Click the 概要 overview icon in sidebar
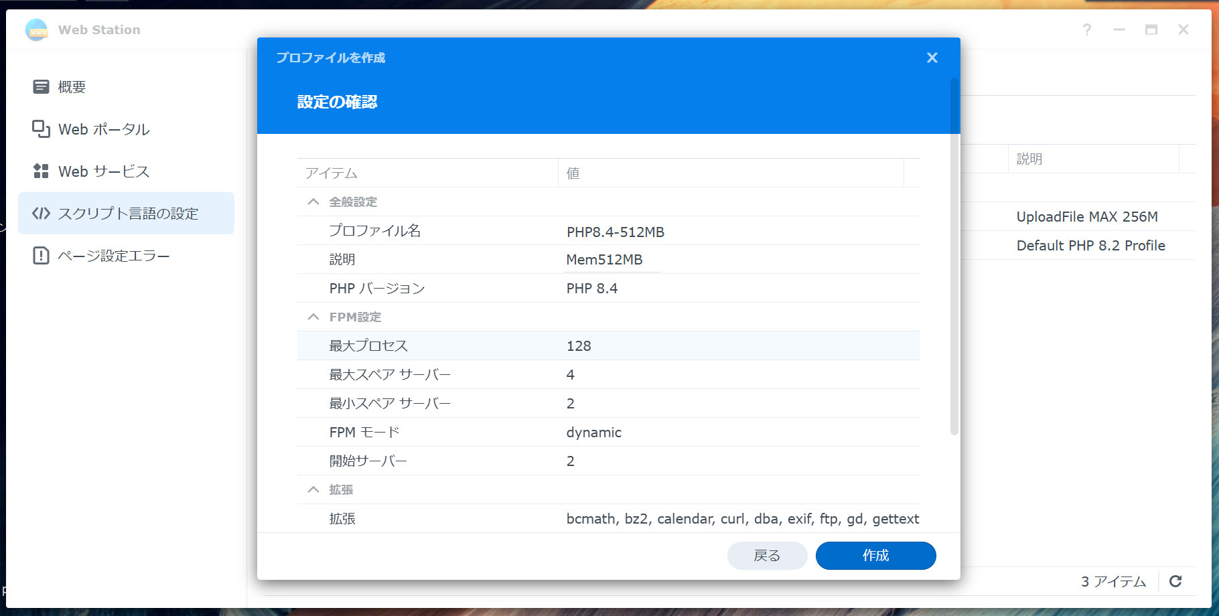Screen dimensions: 1219x616 41,86
